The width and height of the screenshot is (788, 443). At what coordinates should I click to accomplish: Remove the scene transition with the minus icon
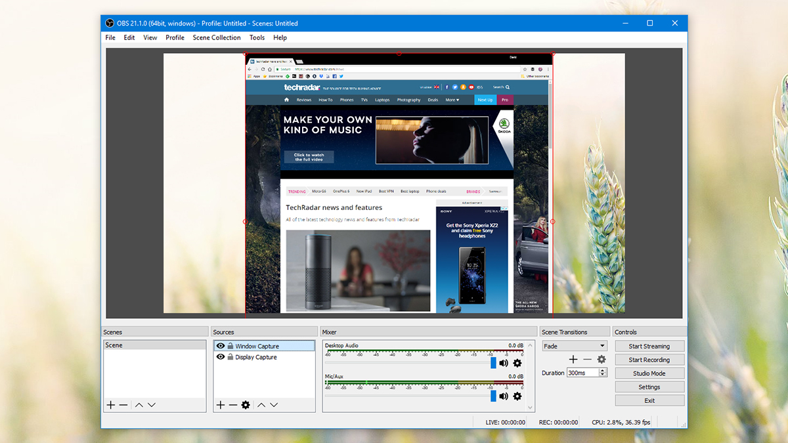point(587,359)
